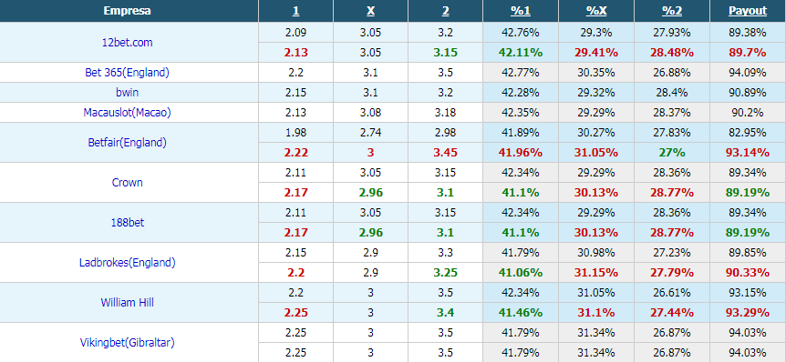The image size is (786, 362).
Task: Open the Macauslot(Macao) link
Action: pyautogui.click(x=128, y=113)
